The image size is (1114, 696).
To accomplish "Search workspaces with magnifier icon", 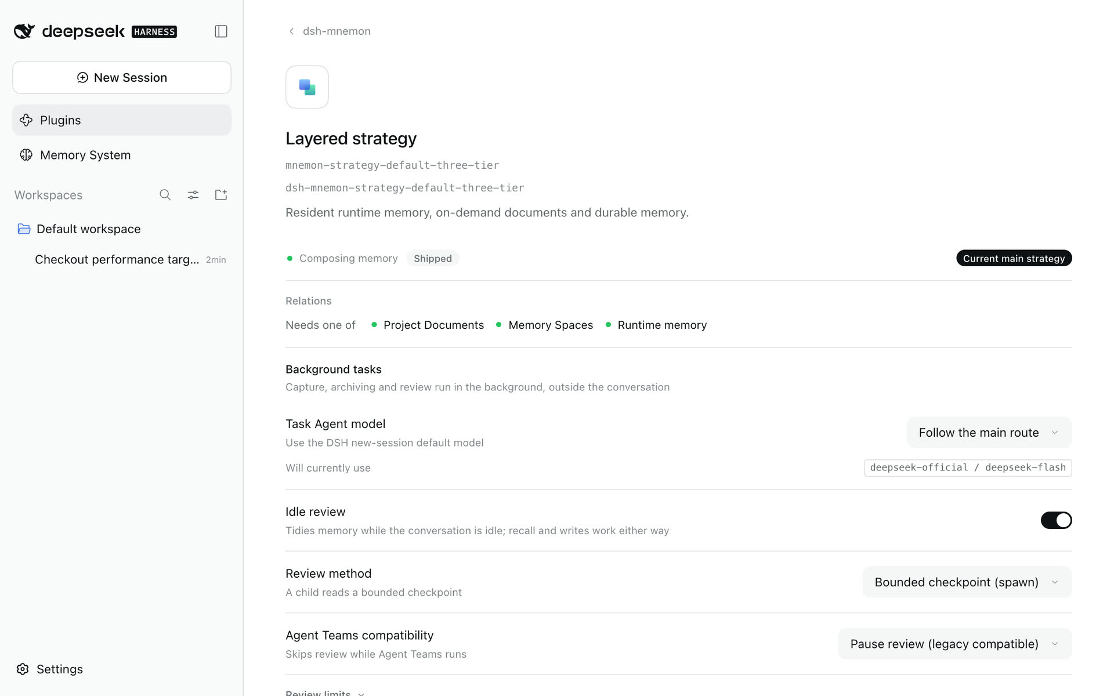I will click(x=165, y=195).
